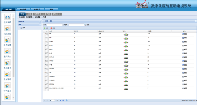Select the 频道 sub-tab
197x105 pixels.
coord(22,14)
